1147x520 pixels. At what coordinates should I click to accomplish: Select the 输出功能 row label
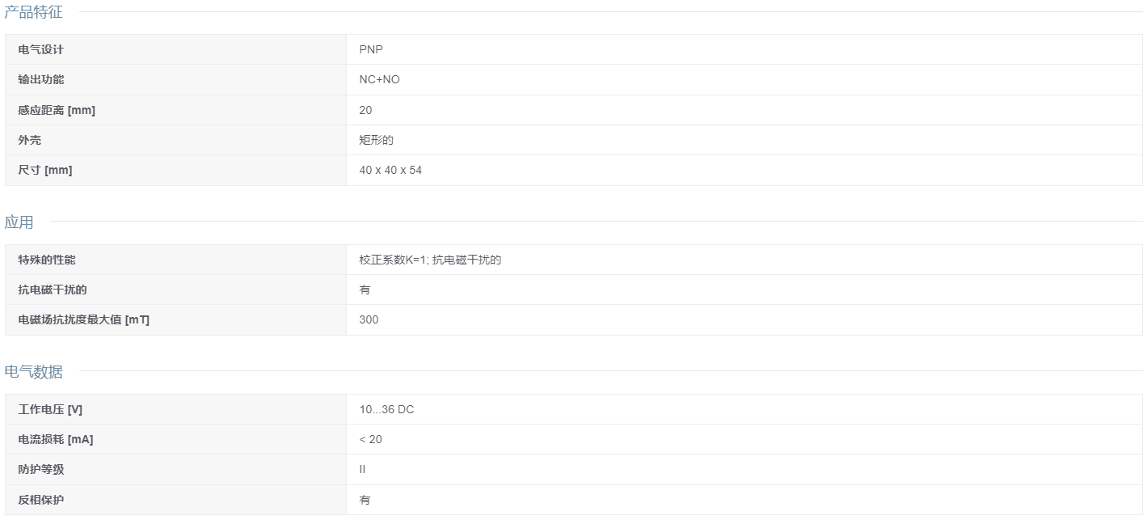point(41,79)
